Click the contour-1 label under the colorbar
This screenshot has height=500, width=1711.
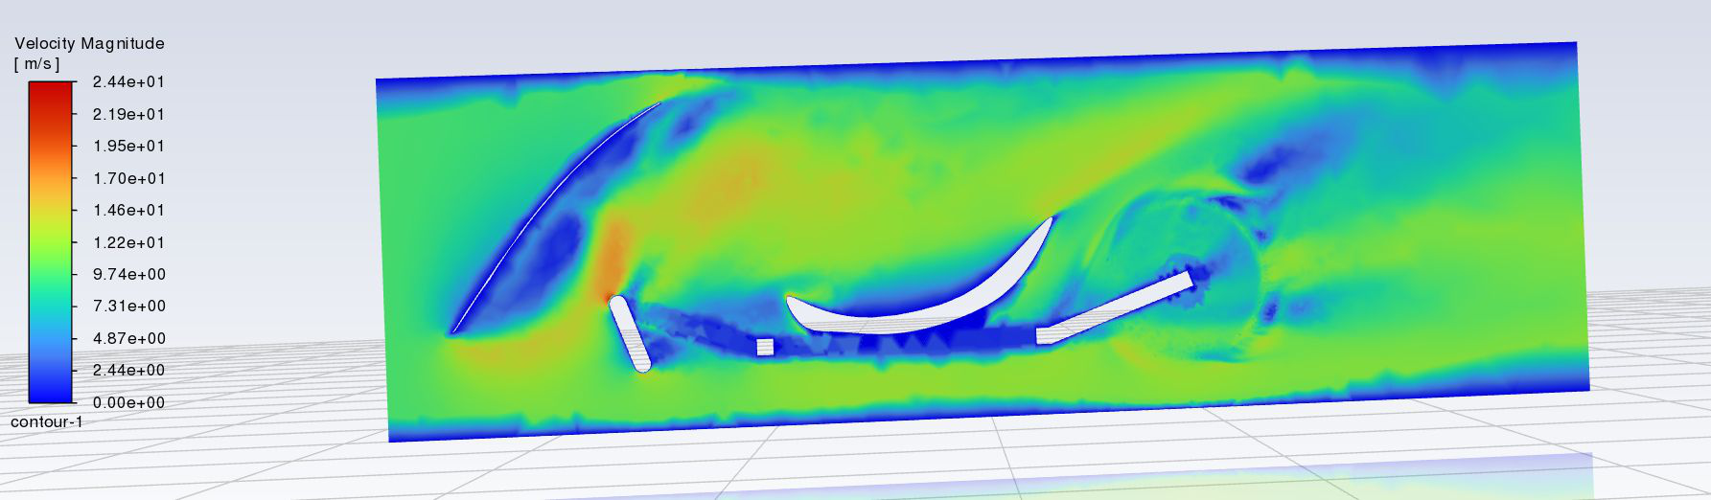coord(47,422)
